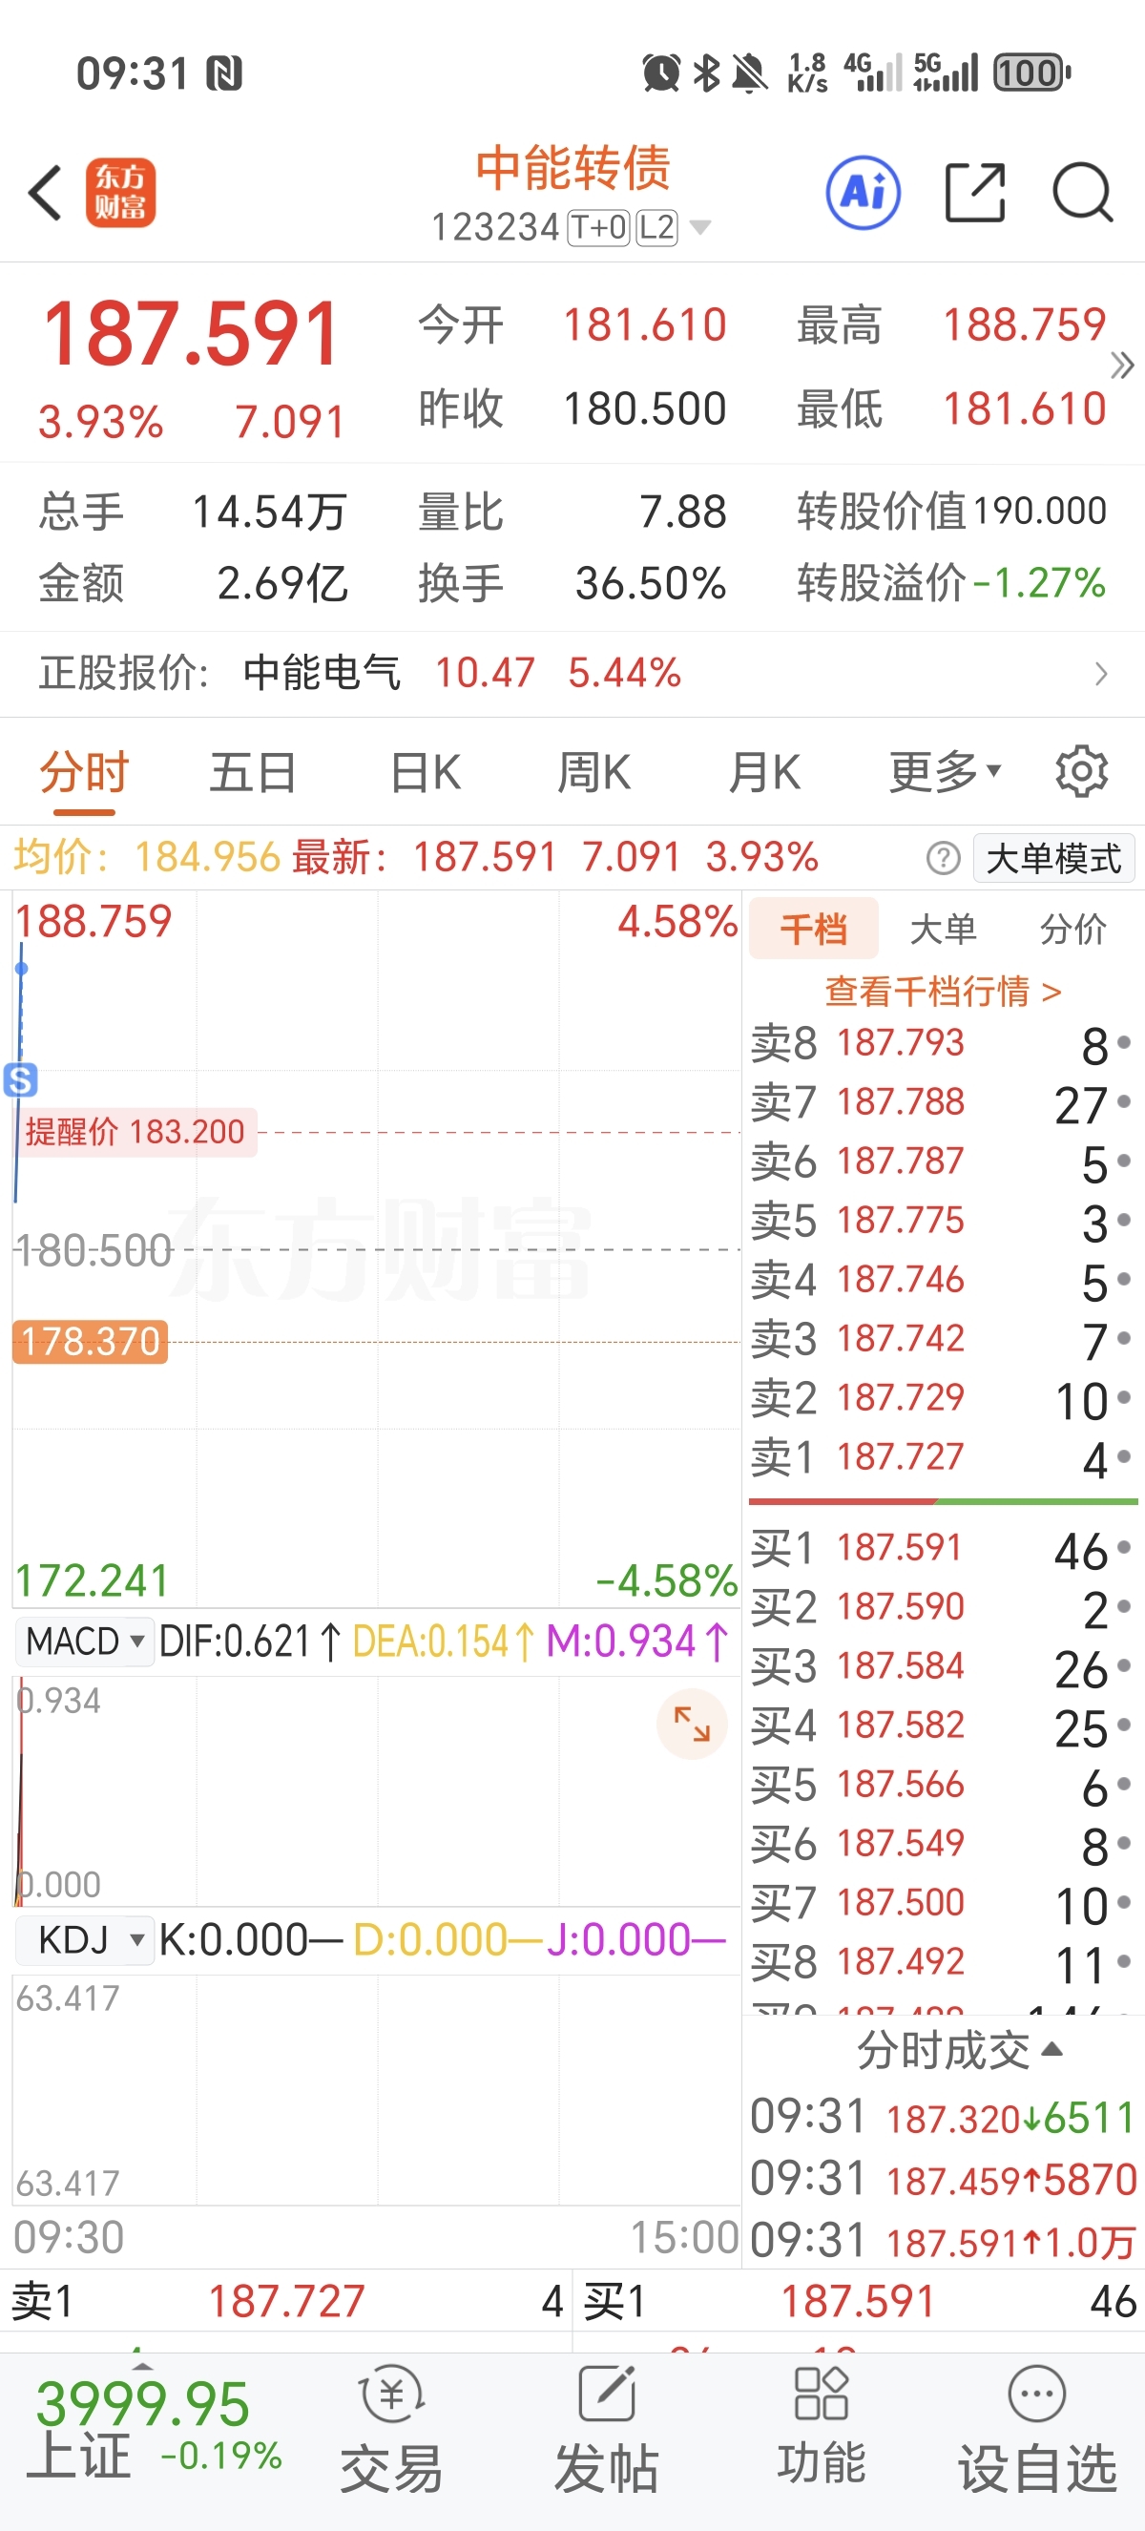Open the 东方财富 logo icon
The height and width of the screenshot is (2531, 1145).
[x=121, y=193]
